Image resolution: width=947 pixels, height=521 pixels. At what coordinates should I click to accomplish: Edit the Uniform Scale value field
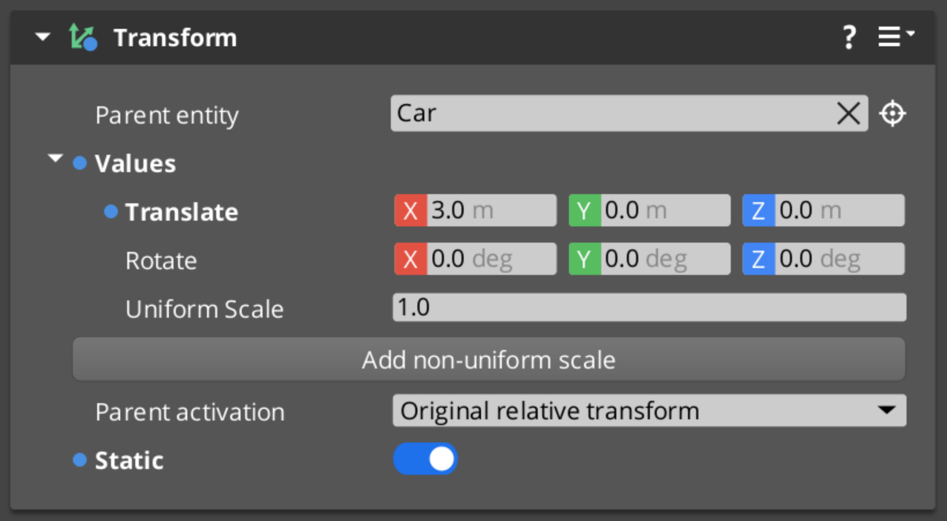click(649, 307)
